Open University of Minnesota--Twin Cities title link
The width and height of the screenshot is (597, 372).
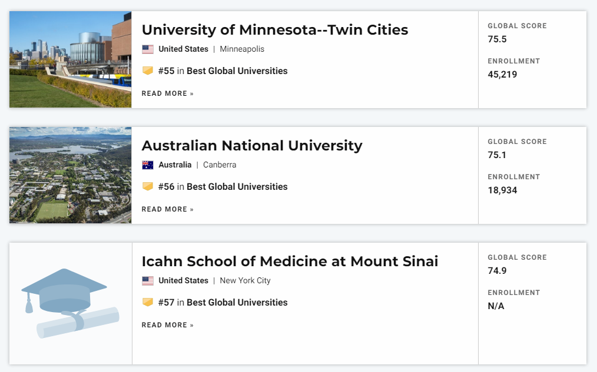click(x=275, y=29)
